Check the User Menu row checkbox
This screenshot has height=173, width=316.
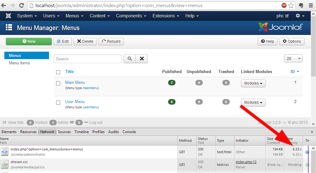point(58,103)
